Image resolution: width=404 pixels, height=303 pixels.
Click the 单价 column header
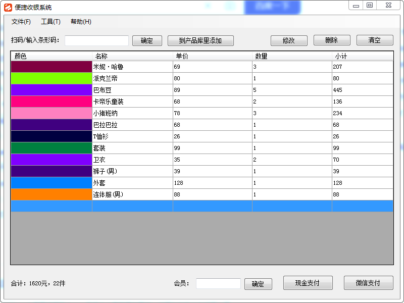tap(212, 56)
